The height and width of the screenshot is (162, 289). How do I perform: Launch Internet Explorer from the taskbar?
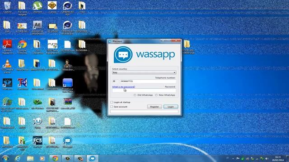click(18, 158)
